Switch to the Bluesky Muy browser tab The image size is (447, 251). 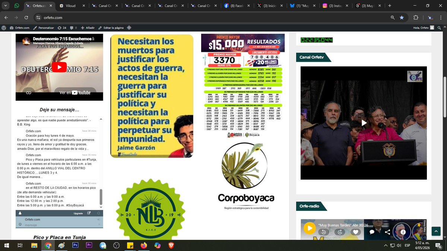[x=303, y=6]
